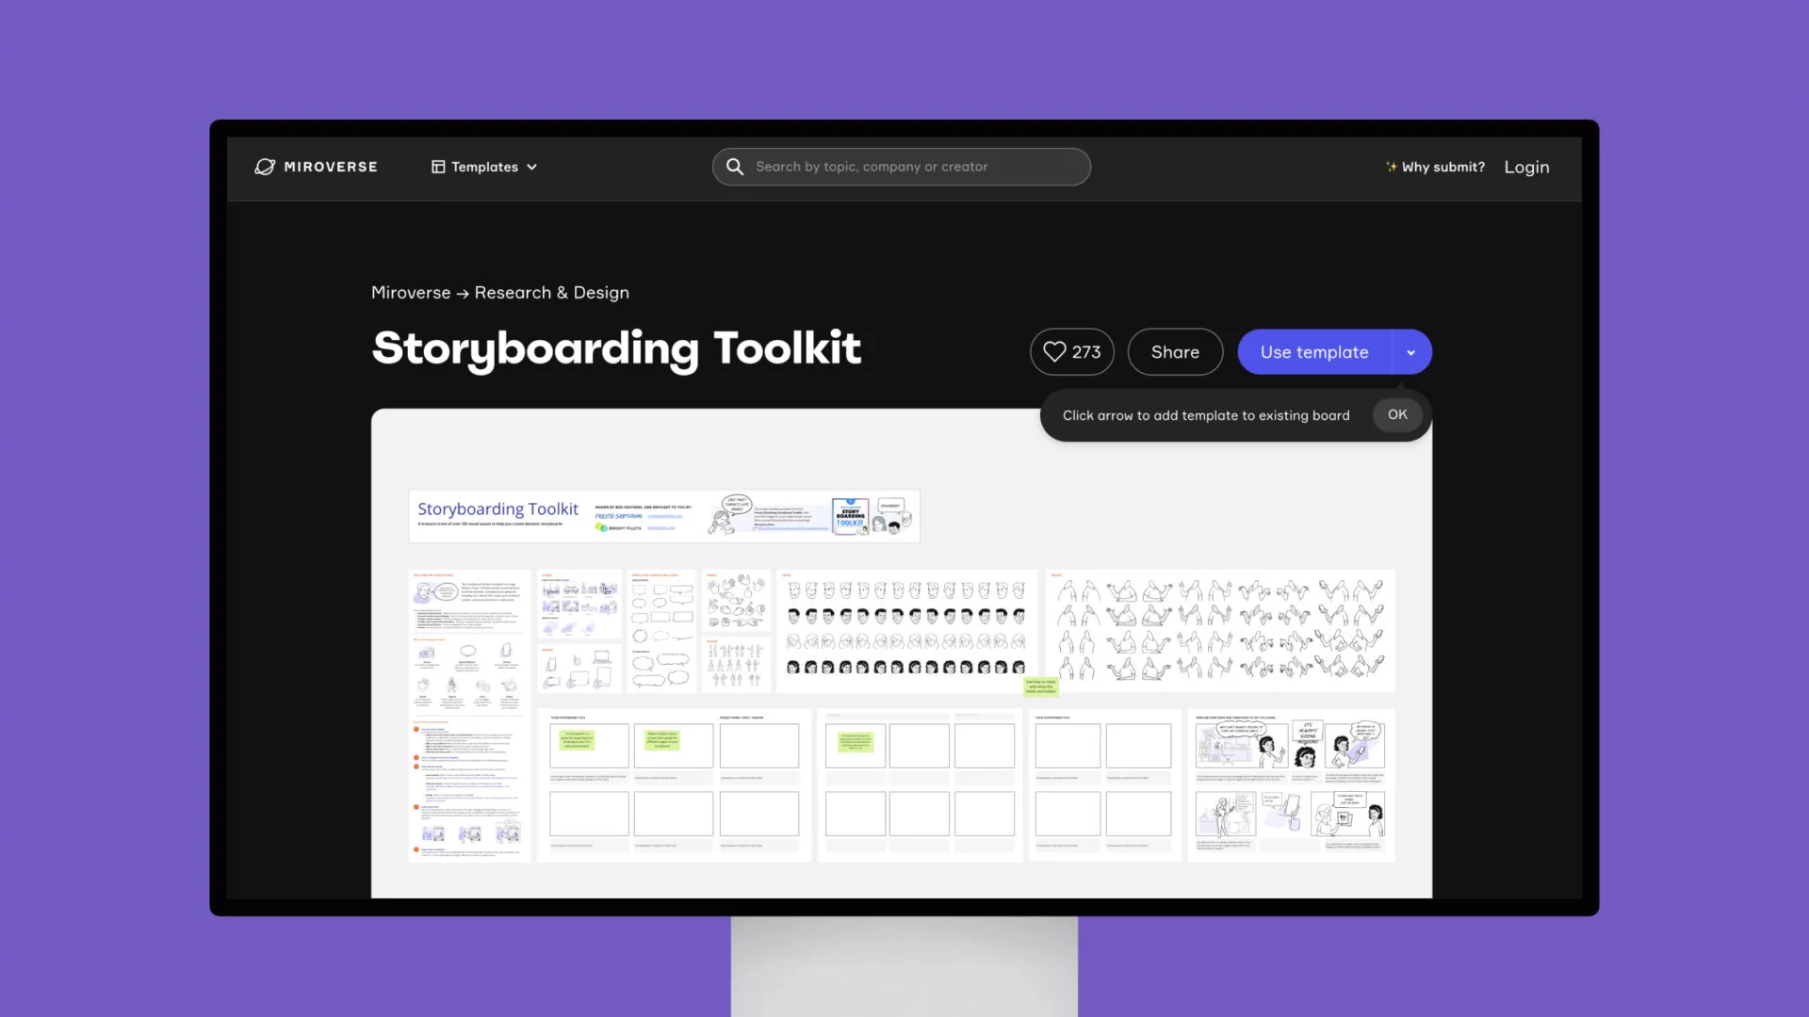Toggle the like/heart on this template
Screen dimensions: 1809x1017
[1052, 351]
